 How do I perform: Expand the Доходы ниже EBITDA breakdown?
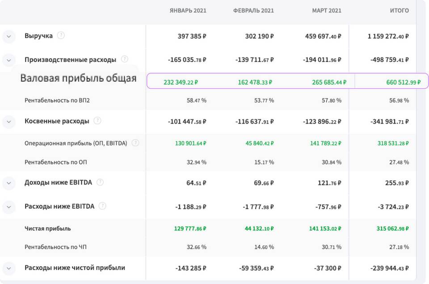click(9, 182)
